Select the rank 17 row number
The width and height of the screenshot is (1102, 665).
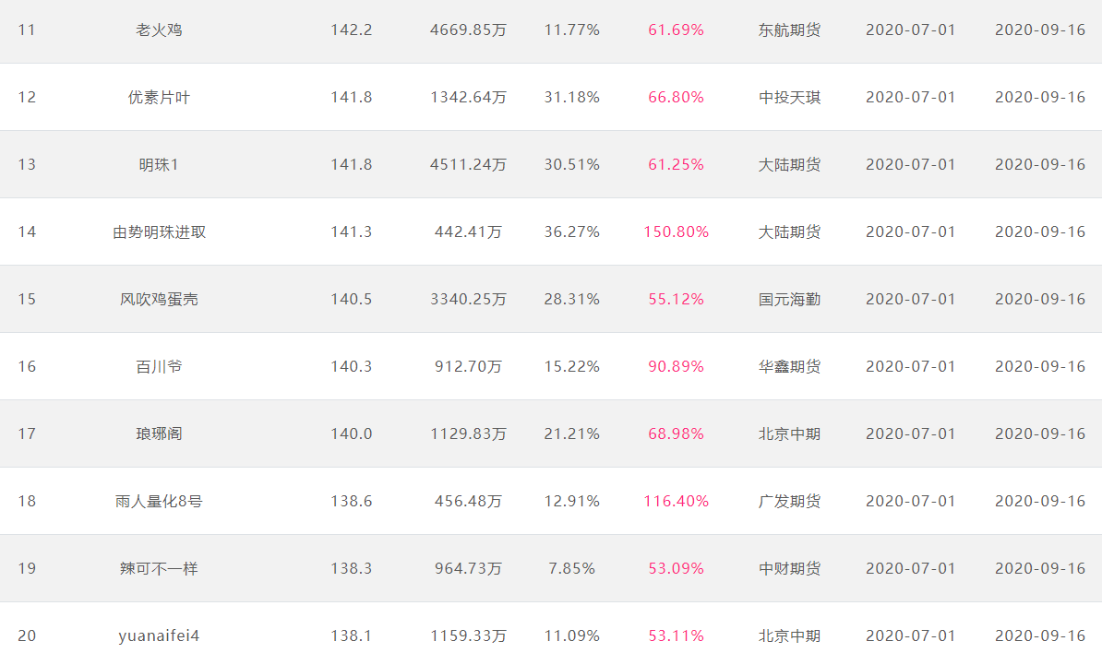coord(27,434)
